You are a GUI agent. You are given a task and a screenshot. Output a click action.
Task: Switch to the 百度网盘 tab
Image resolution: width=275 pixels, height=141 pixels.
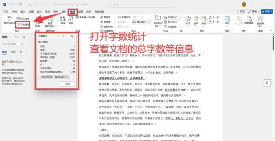[x=99, y=11]
